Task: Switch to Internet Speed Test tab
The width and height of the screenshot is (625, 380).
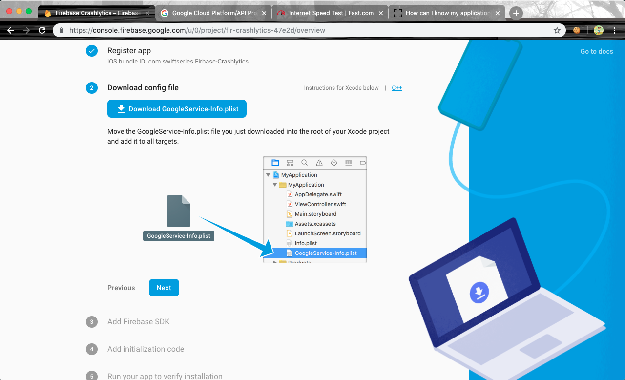Action: click(x=331, y=13)
